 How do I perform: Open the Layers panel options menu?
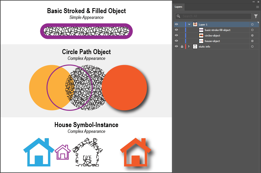257,7
